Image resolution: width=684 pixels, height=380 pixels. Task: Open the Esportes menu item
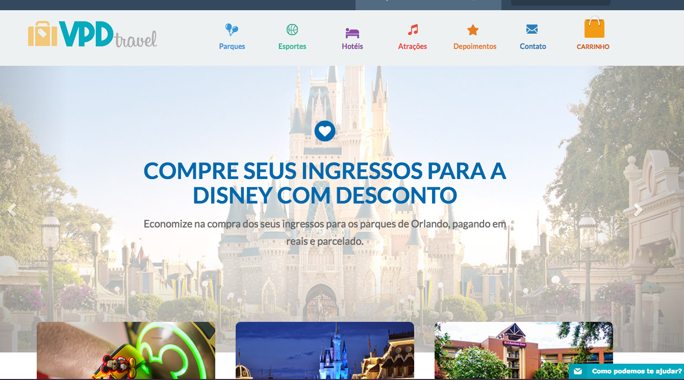point(292,46)
